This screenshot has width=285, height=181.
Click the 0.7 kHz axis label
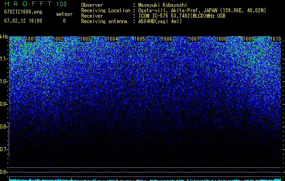click(x=4, y=149)
